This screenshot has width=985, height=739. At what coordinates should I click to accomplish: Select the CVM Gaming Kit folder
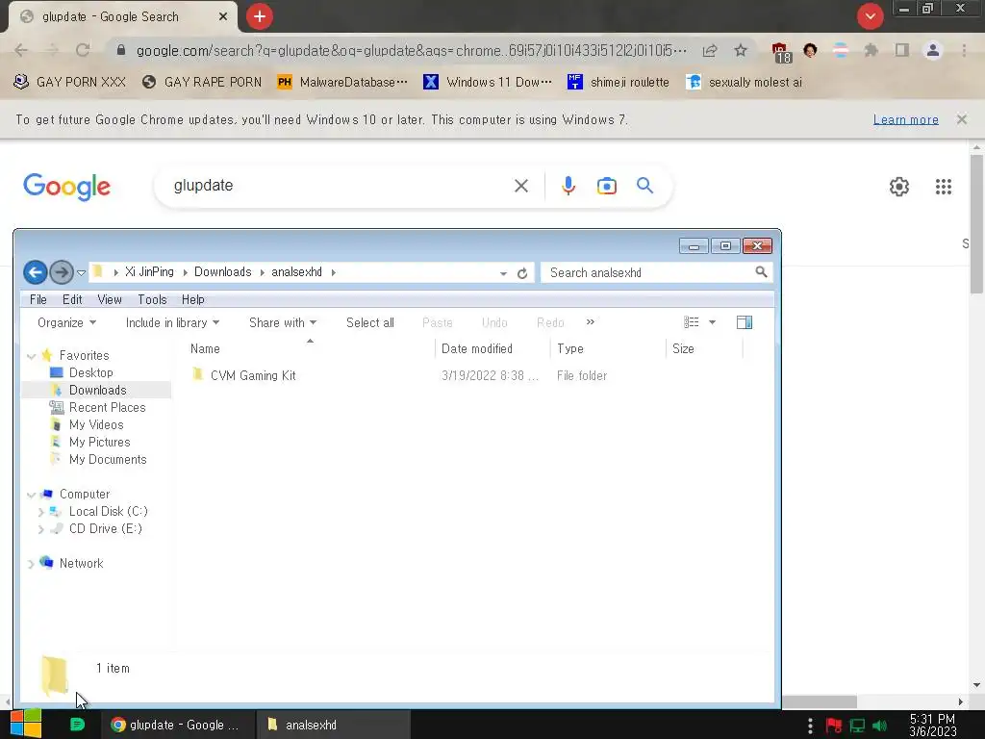253,376
